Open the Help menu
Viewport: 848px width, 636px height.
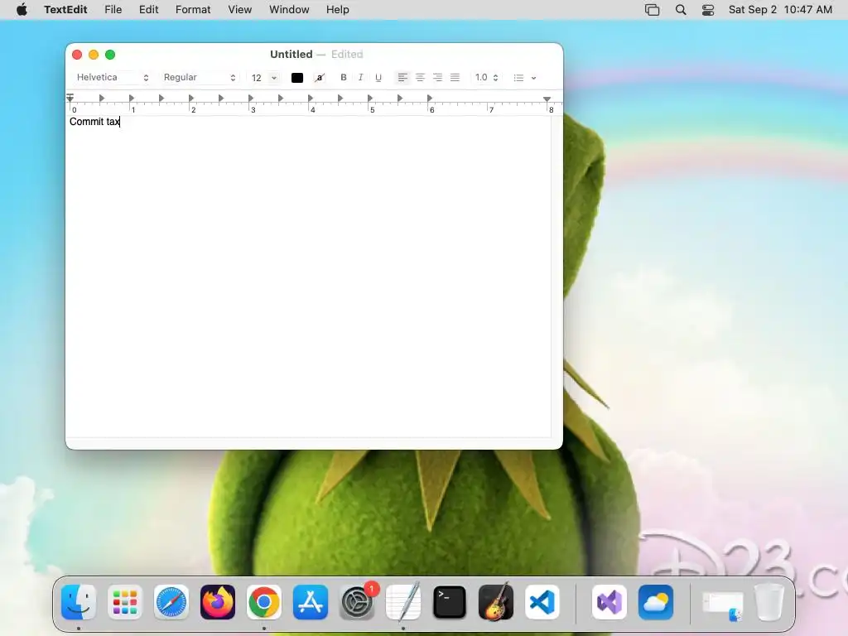[338, 10]
